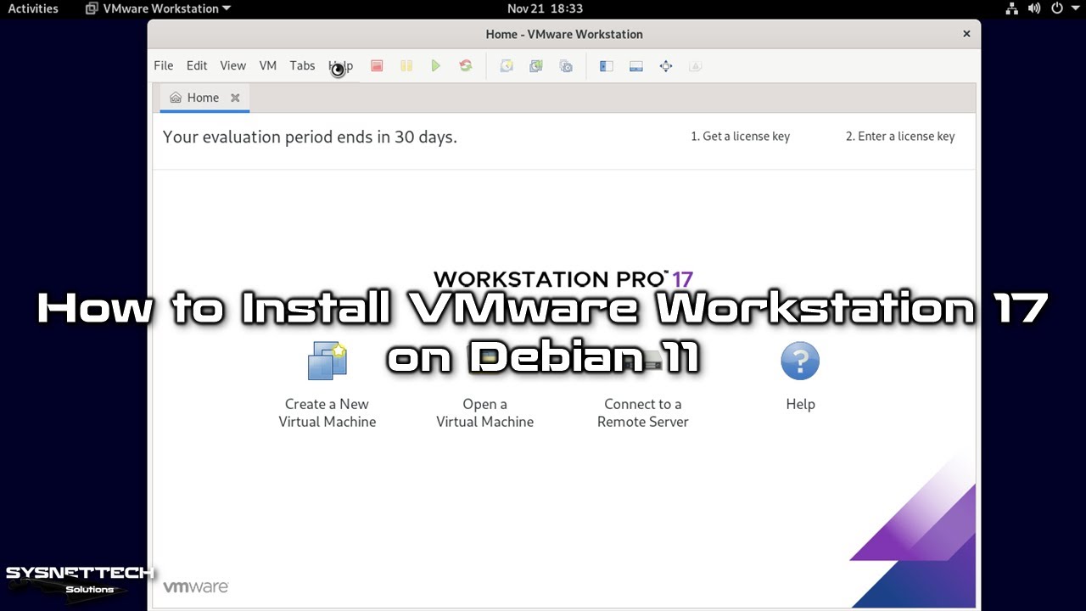Click the Restart guest toolbar icon

466,66
